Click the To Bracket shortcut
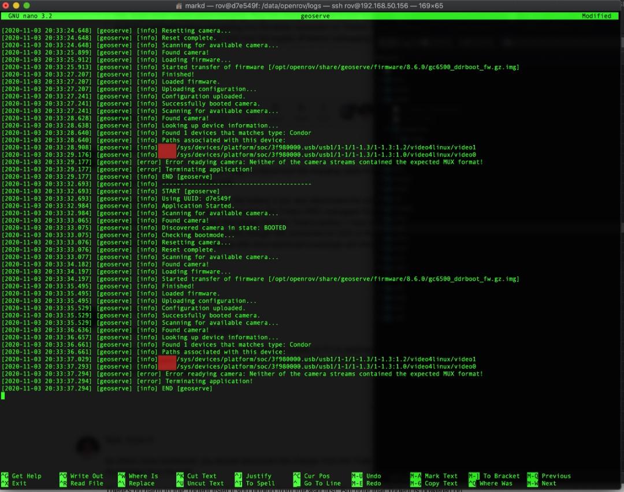This screenshot has height=492, width=624. pyautogui.click(x=499, y=476)
